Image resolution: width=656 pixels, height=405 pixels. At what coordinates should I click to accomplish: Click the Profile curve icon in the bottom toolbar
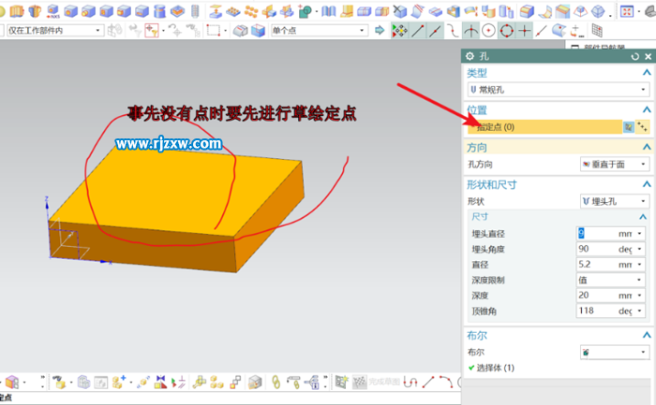[x=410, y=382]
